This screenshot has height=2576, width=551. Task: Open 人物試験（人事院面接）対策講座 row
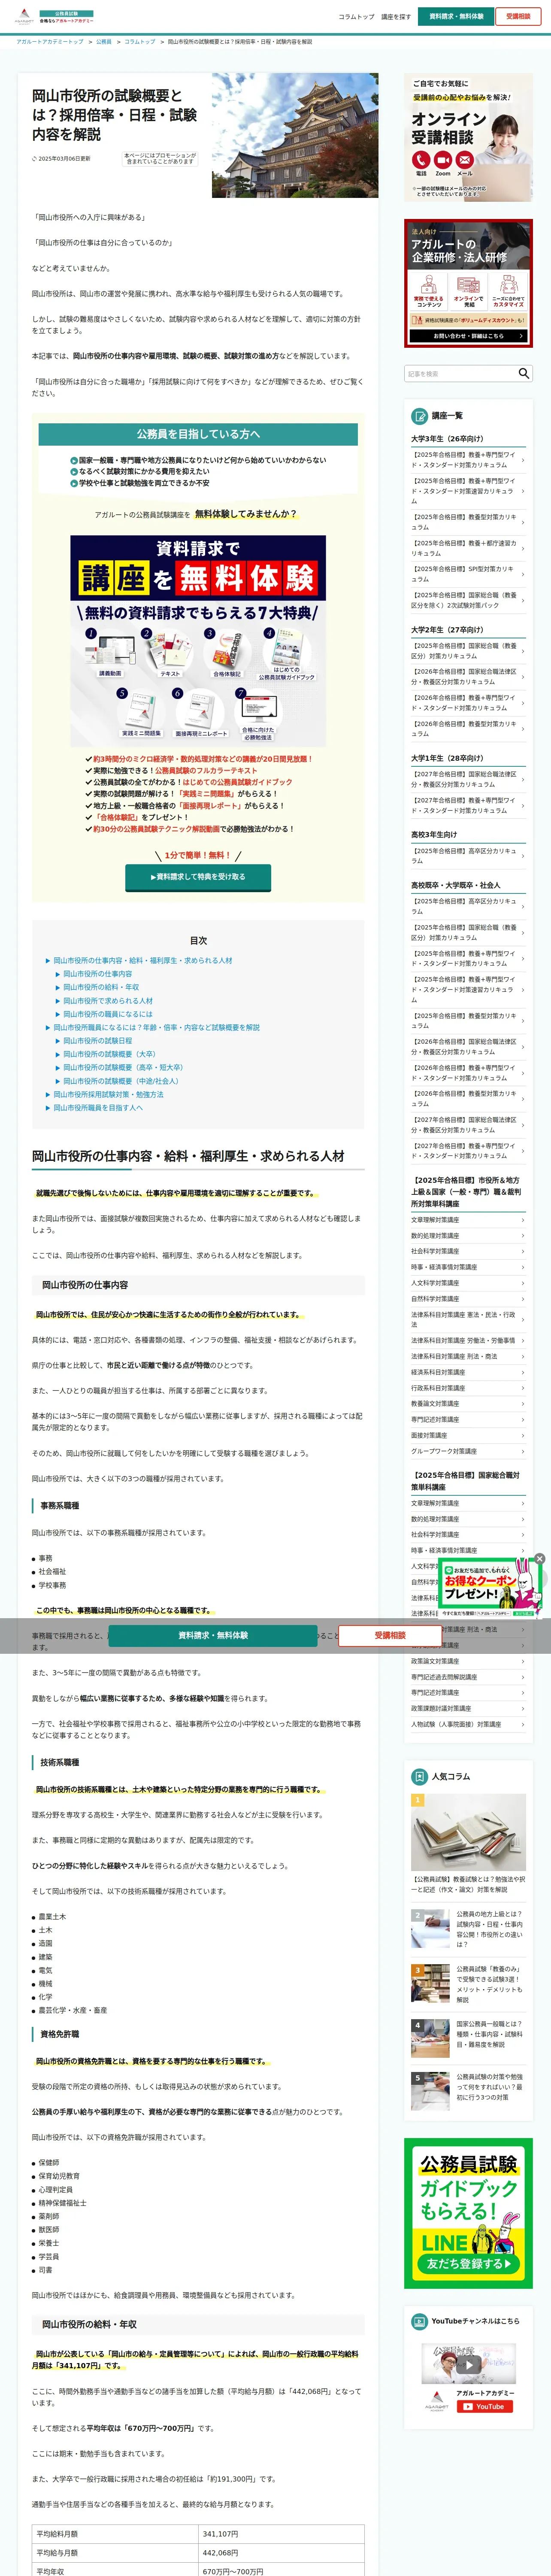tap(468, 1724)
